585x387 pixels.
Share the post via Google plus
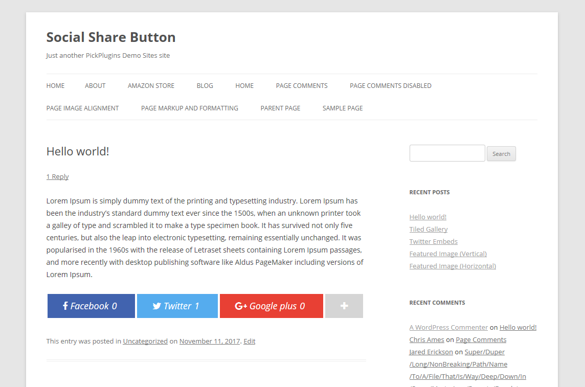(271, 306)
